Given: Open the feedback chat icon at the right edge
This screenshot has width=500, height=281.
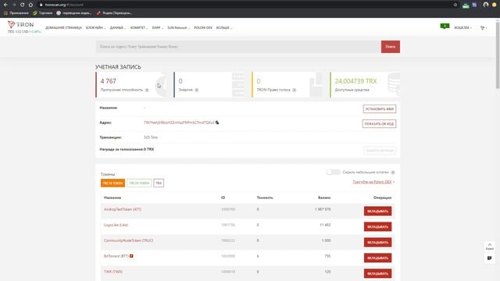Looking at the screenshot, I should [x=490, y=258].
